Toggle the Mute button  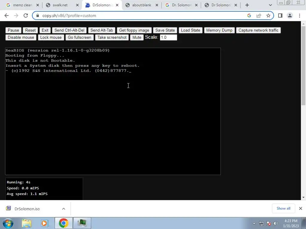pyautogui.click(x=137, y=37)
